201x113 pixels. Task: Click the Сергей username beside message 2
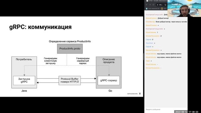coord(149,40)
